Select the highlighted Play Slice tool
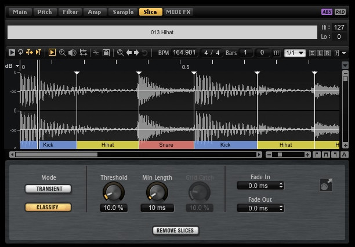This screenshot has height=247, width=355. tap(52, 53)
